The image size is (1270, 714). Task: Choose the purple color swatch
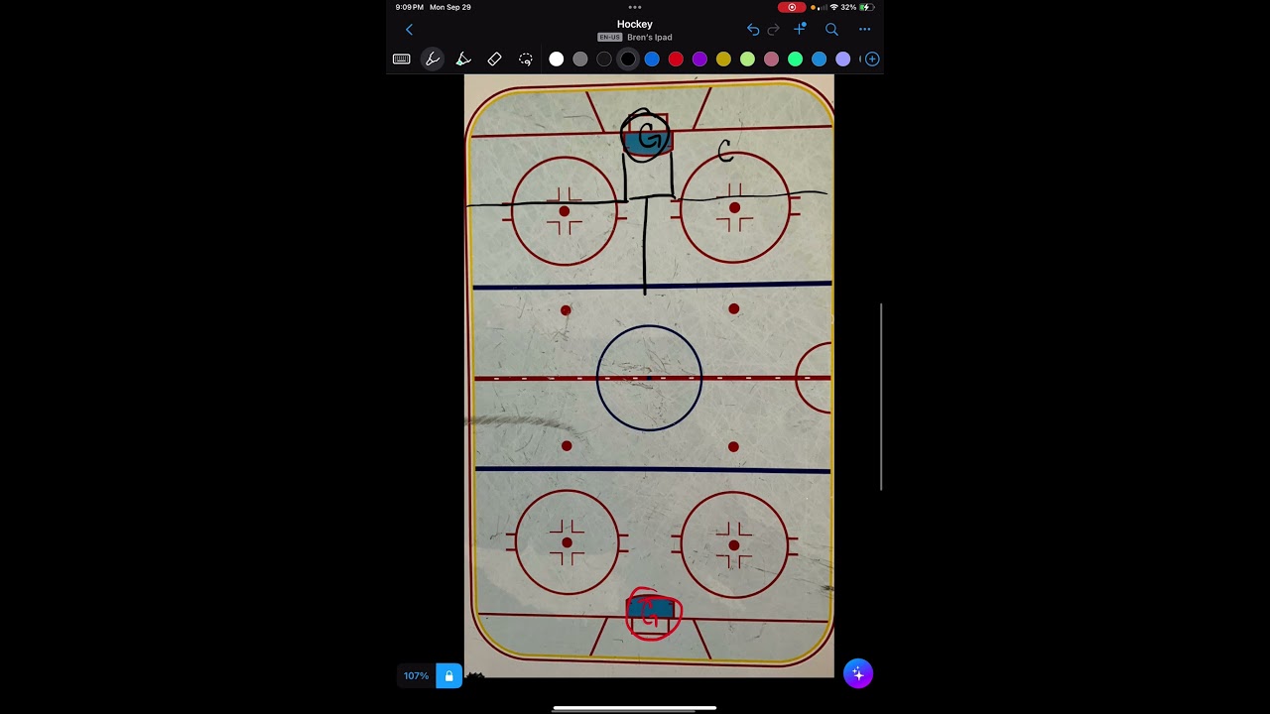click(x=699, y=59)
